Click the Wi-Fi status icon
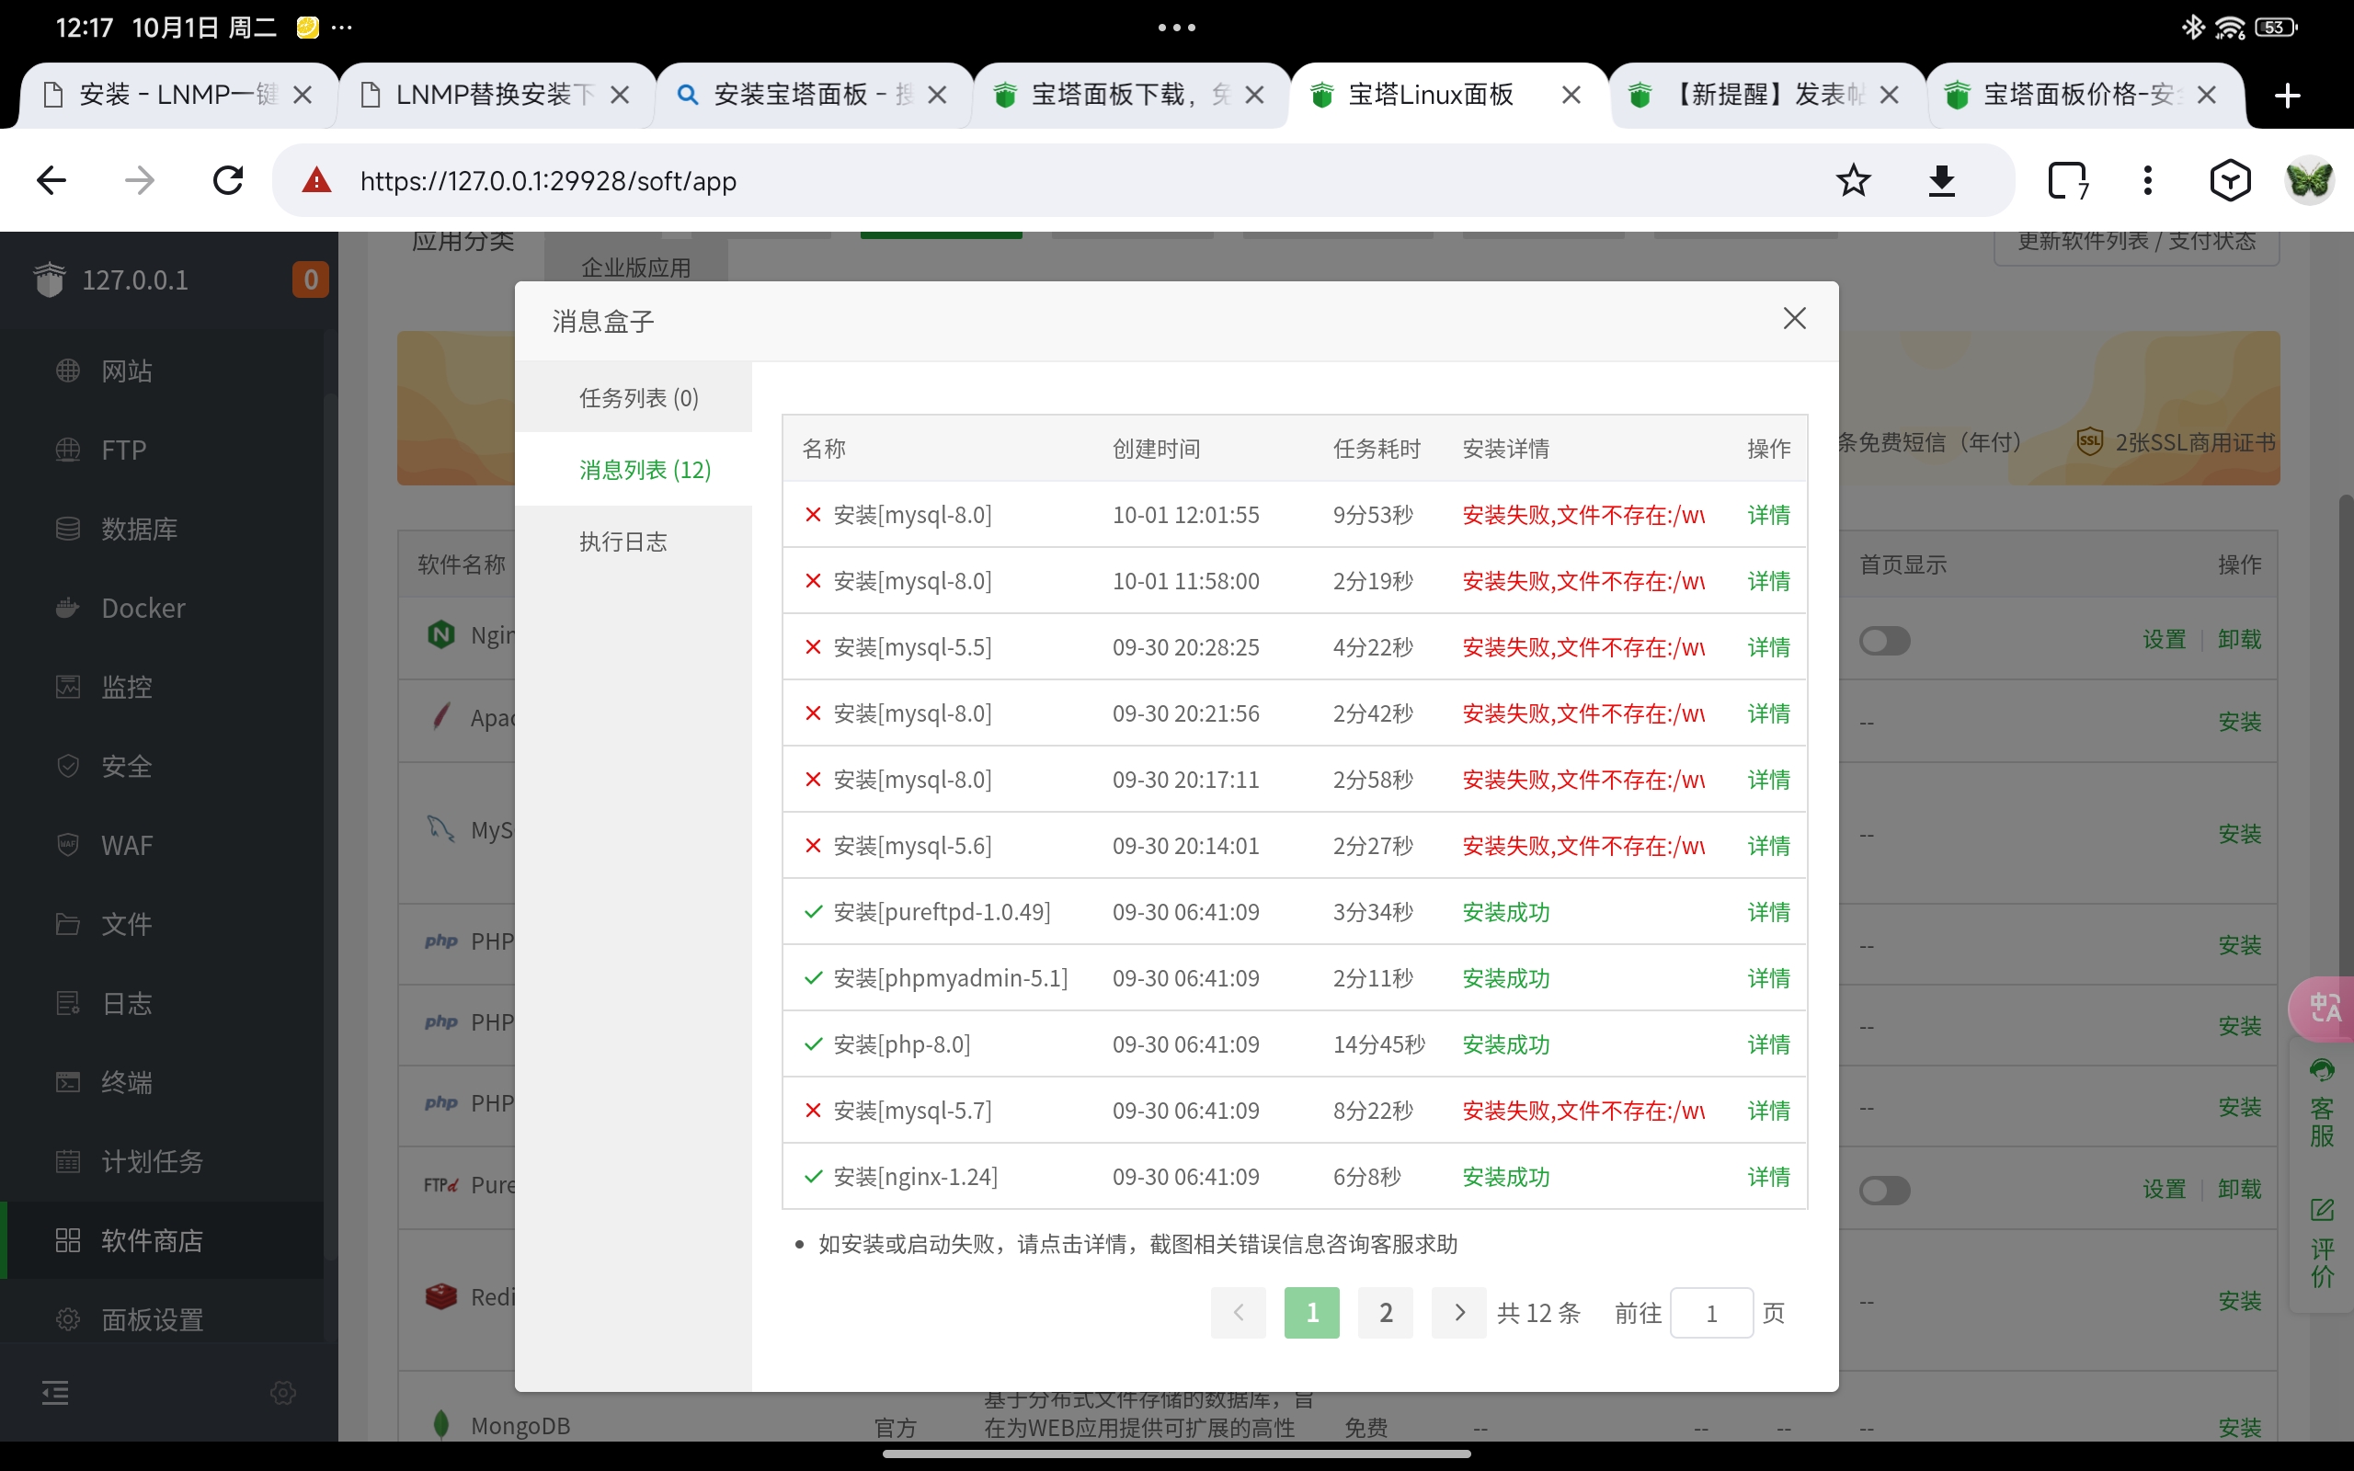Screen dimensions: 2354x1471 click(x=2230, y=28)
